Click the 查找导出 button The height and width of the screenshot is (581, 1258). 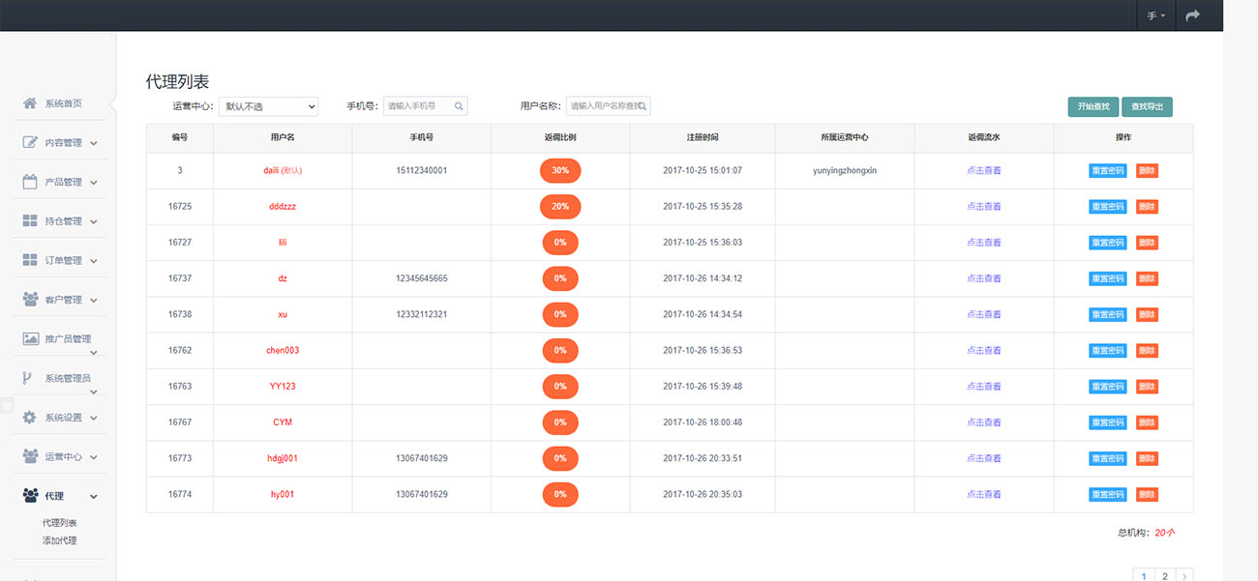1147,106
